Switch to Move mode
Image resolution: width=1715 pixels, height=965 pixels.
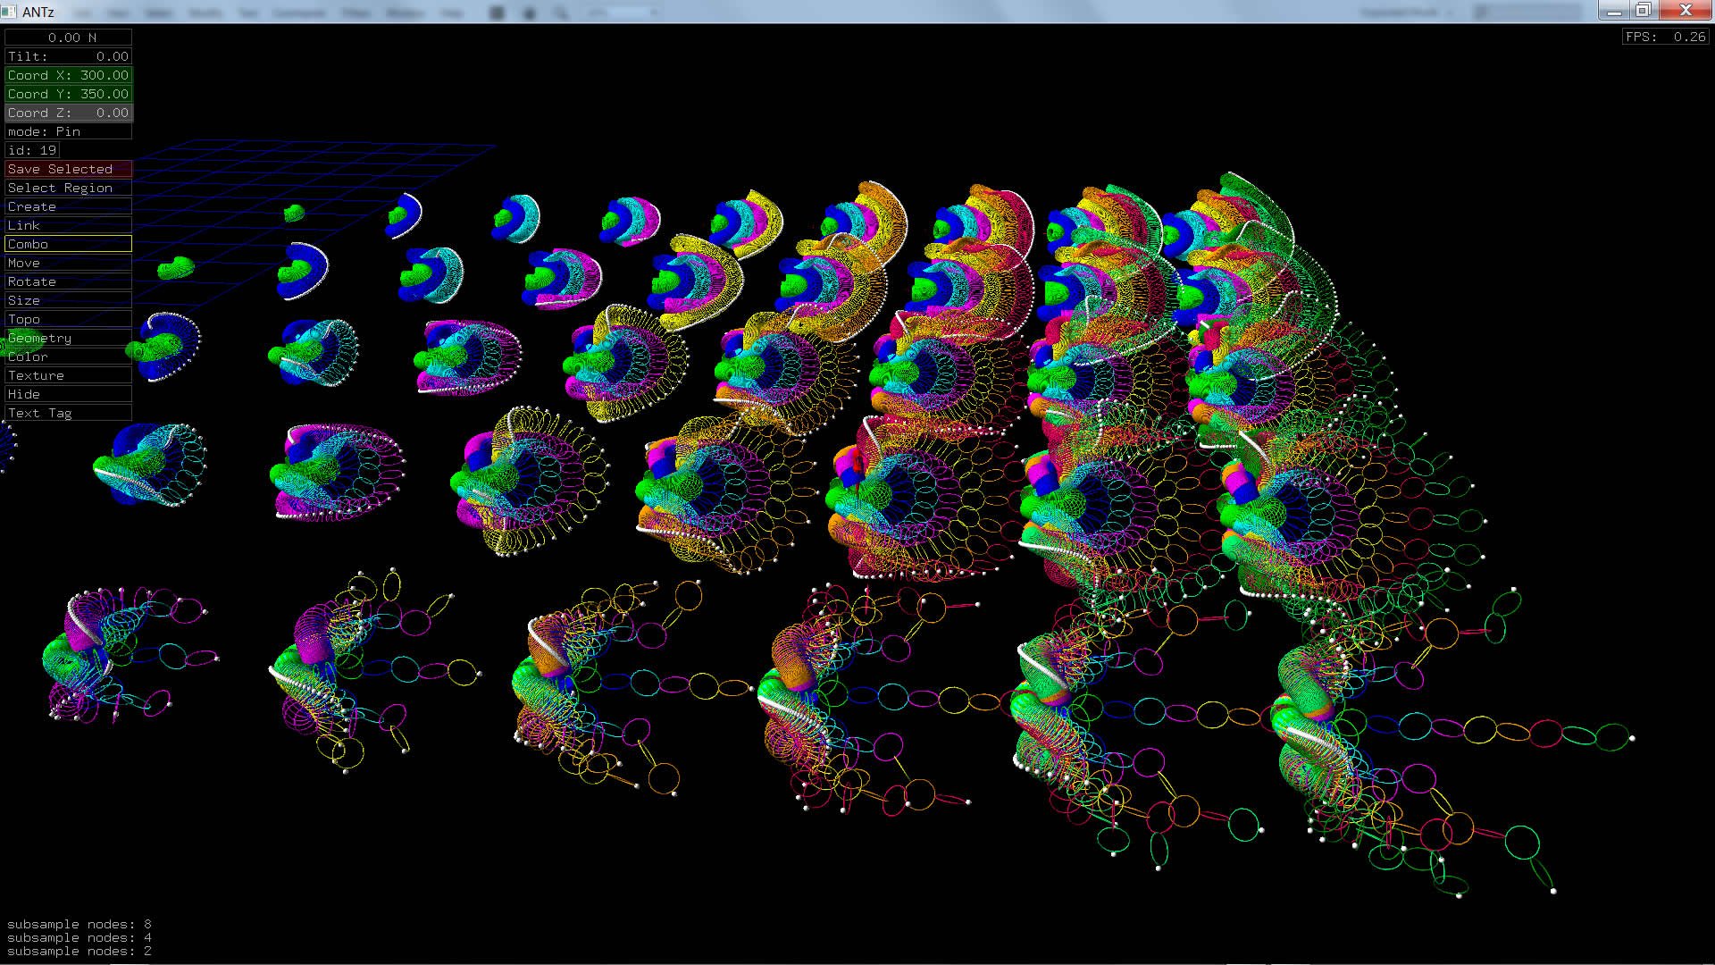68,263
